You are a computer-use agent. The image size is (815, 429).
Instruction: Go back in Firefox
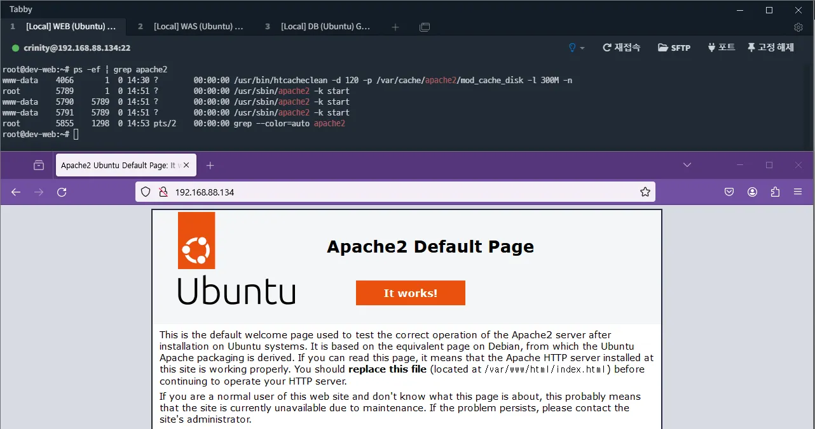click(x=16, y=192)
